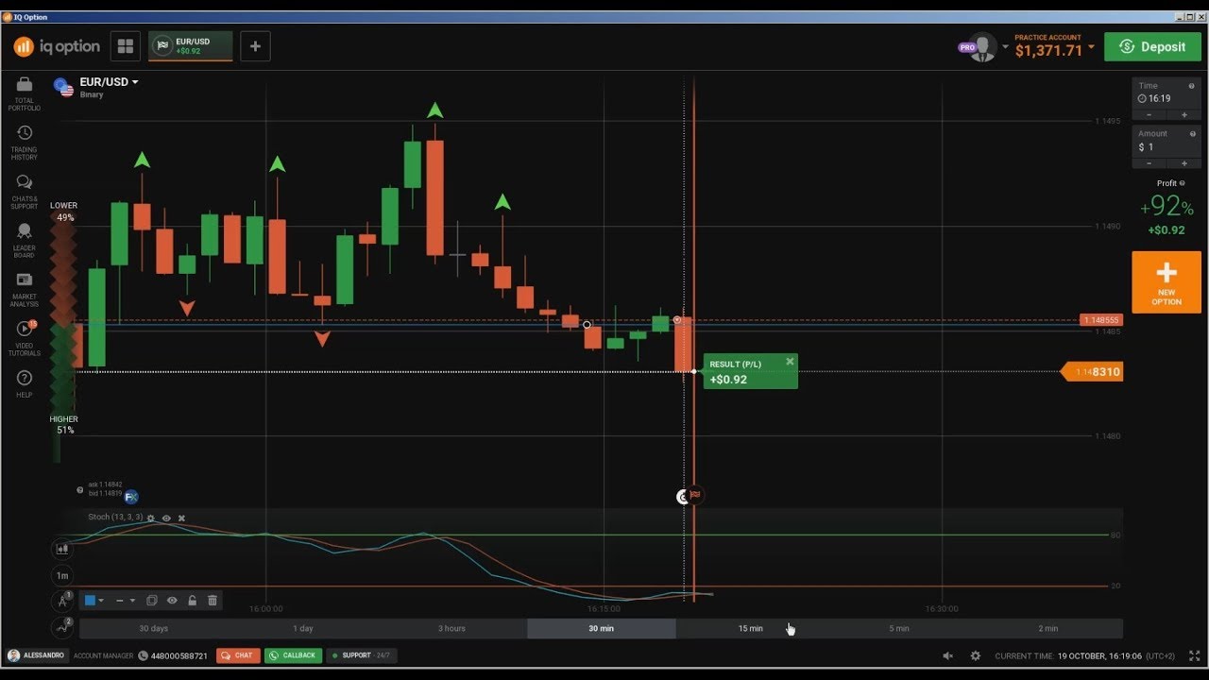The height and width of the screenshot is (680, 1209).
Task: Open the line style dropdown
Action: [126, 600]
